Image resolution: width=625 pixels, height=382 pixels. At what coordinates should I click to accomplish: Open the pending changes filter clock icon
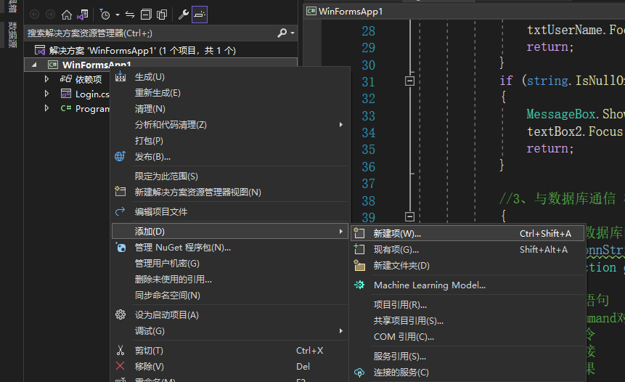click(105, 15)
